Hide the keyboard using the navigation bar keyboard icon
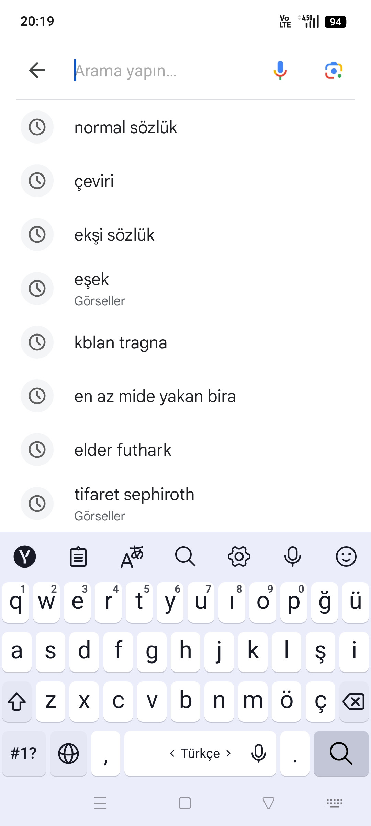 click(x=334, y=803)
